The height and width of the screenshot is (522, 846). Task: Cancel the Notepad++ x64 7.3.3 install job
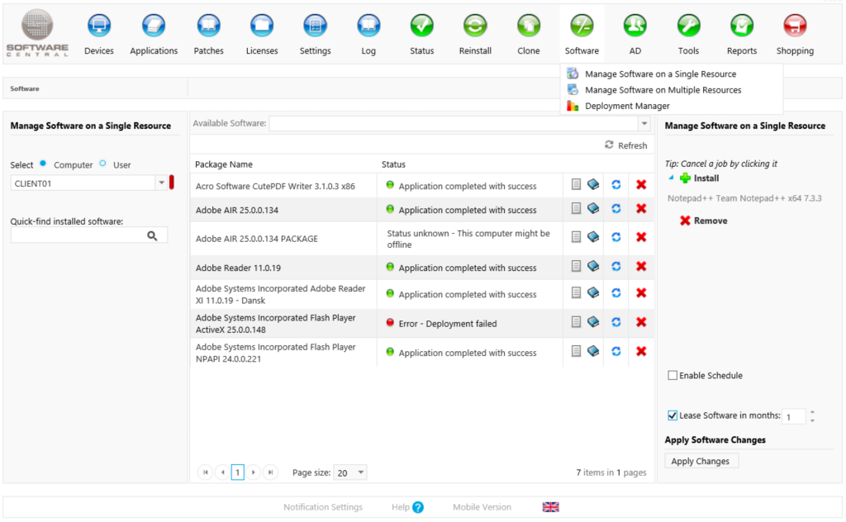pos(744,198)
